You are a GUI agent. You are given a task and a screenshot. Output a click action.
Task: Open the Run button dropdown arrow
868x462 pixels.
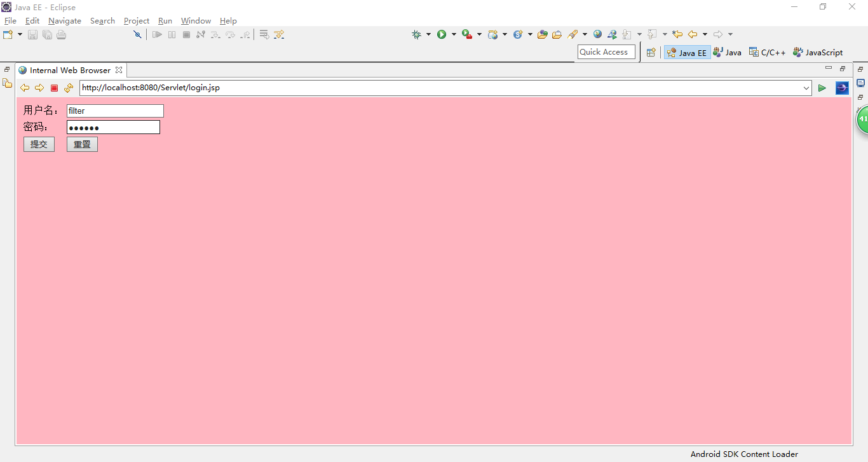pos(454,34)
